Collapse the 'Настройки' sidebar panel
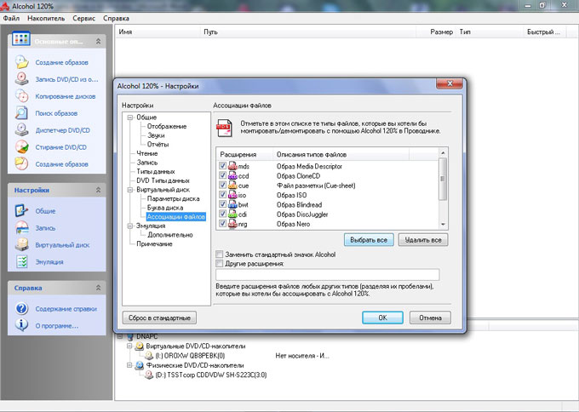579x412 pixels. coord(98,190)
